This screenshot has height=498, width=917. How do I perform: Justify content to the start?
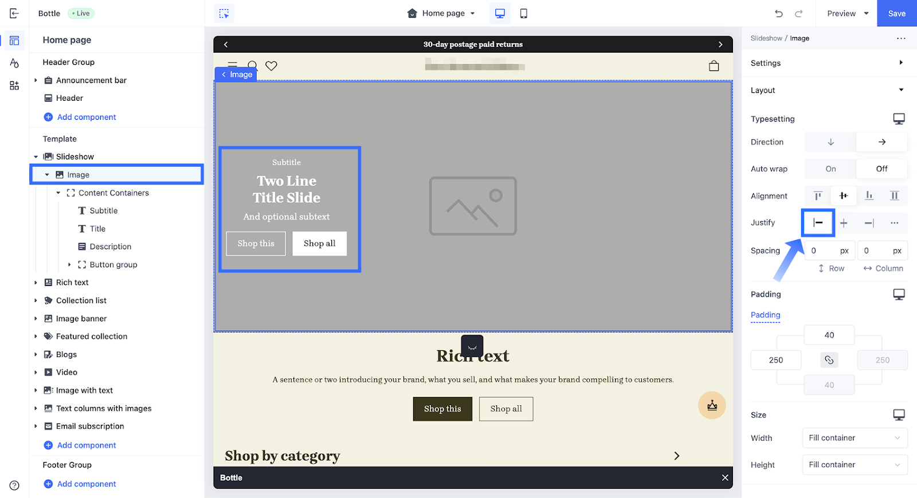(818, 222)
